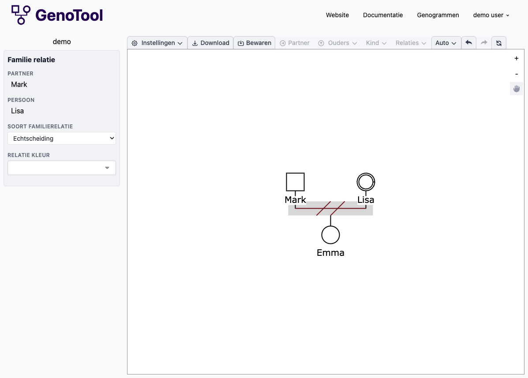528x378 pixels.
Task: Expand the Auto layout dropdown
Action: pos(446,43)
